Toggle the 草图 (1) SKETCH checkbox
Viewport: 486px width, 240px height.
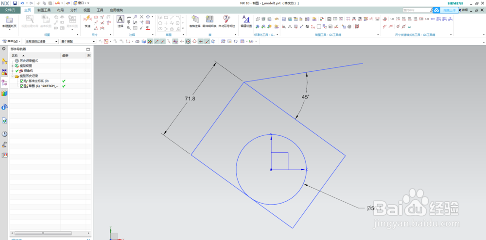tap(21, 86)
